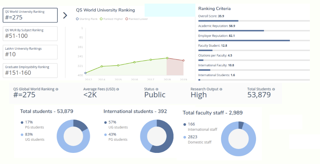Click the Ranking Criteria heading

click(214, 8)
